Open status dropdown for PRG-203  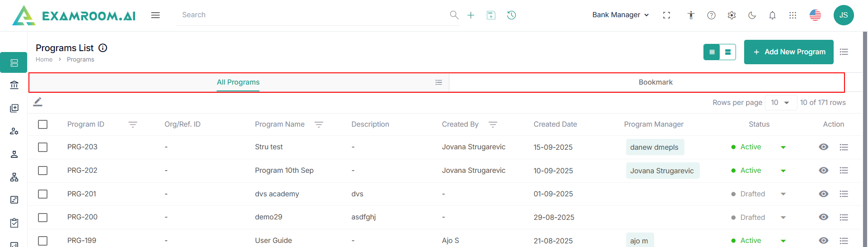[x=783, y=147]
